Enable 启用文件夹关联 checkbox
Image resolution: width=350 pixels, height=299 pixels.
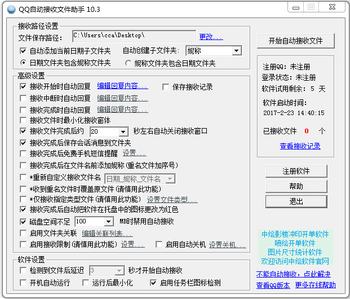pyautogui.click(x=23, y=234)
